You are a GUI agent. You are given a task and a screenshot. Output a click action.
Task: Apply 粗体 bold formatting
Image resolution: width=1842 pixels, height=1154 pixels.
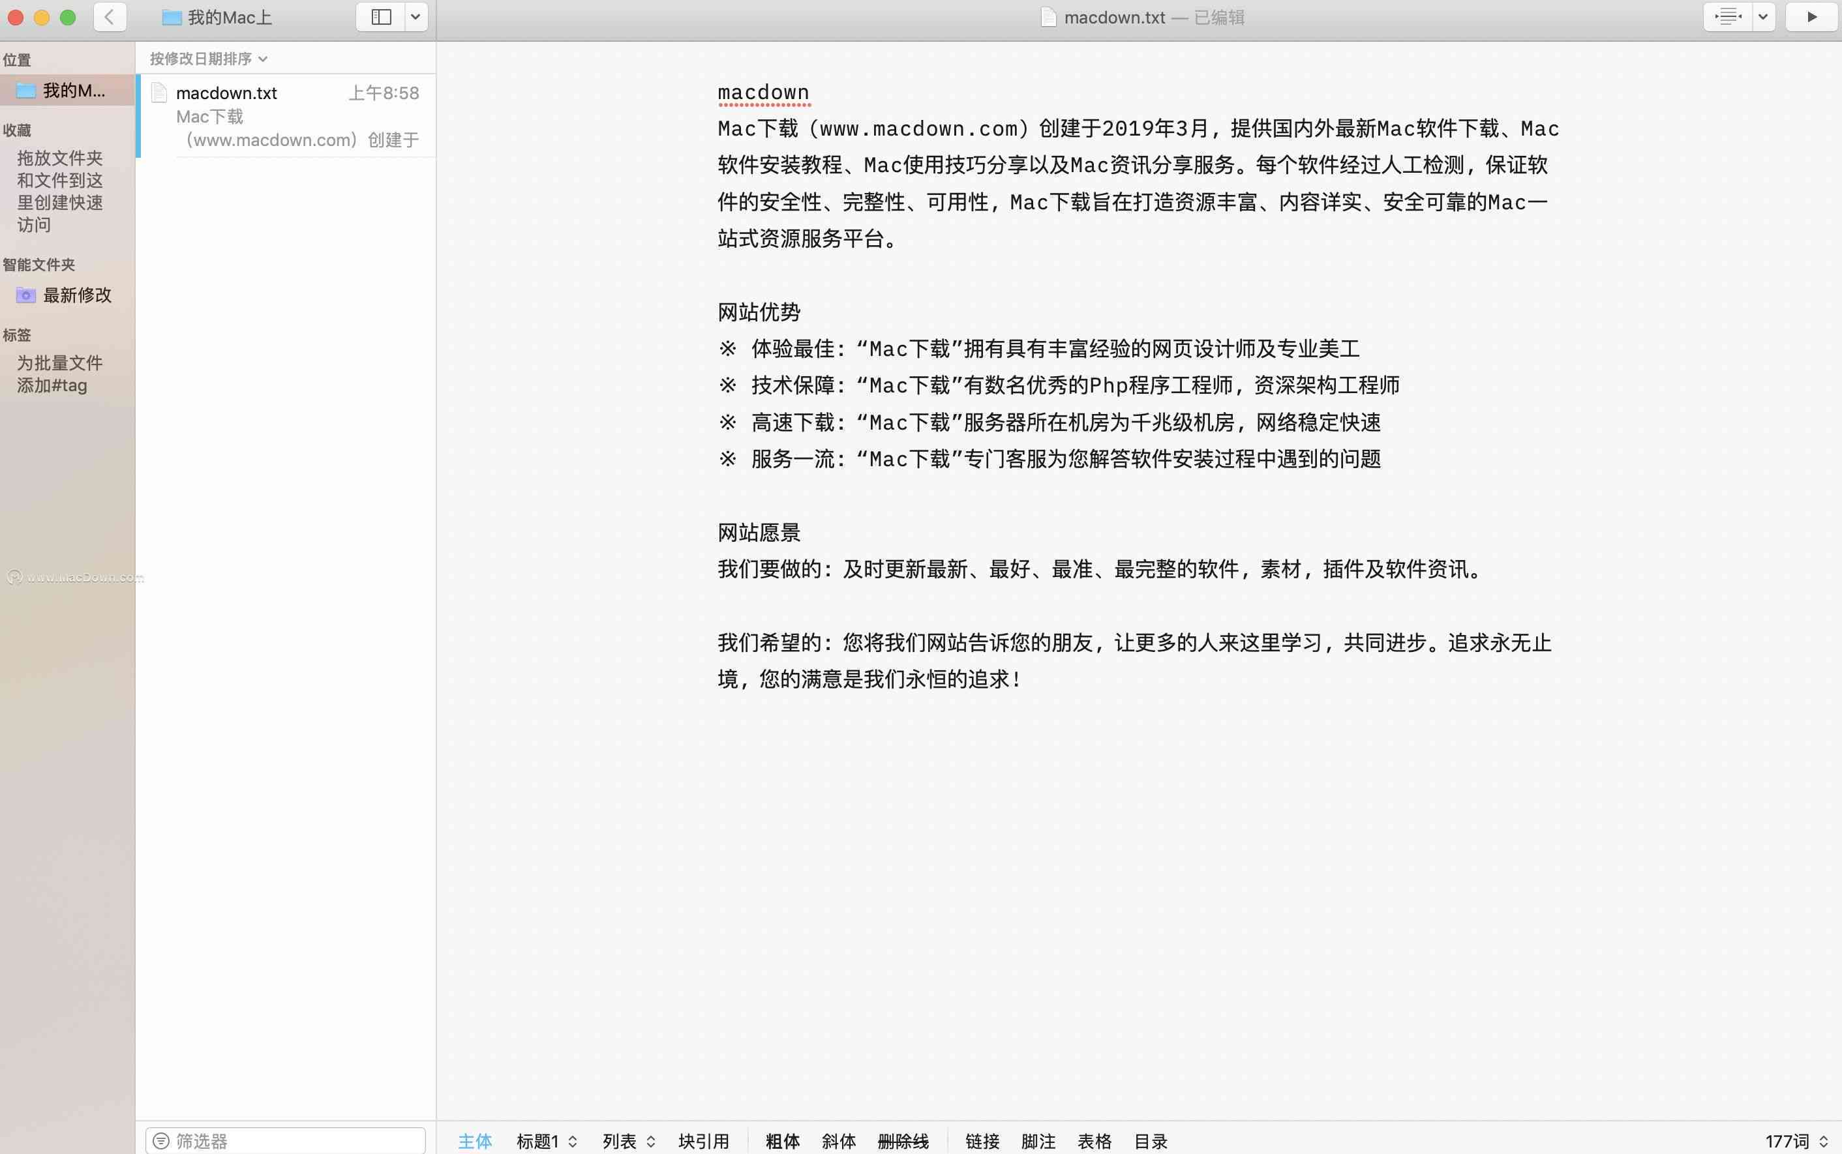point(783,1141)
